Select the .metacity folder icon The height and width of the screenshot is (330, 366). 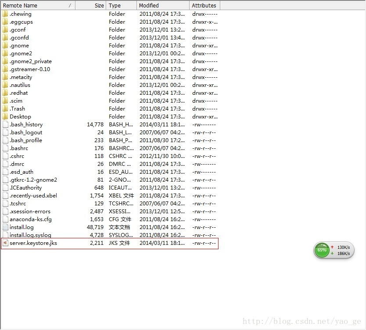click(x=5, y=77)
